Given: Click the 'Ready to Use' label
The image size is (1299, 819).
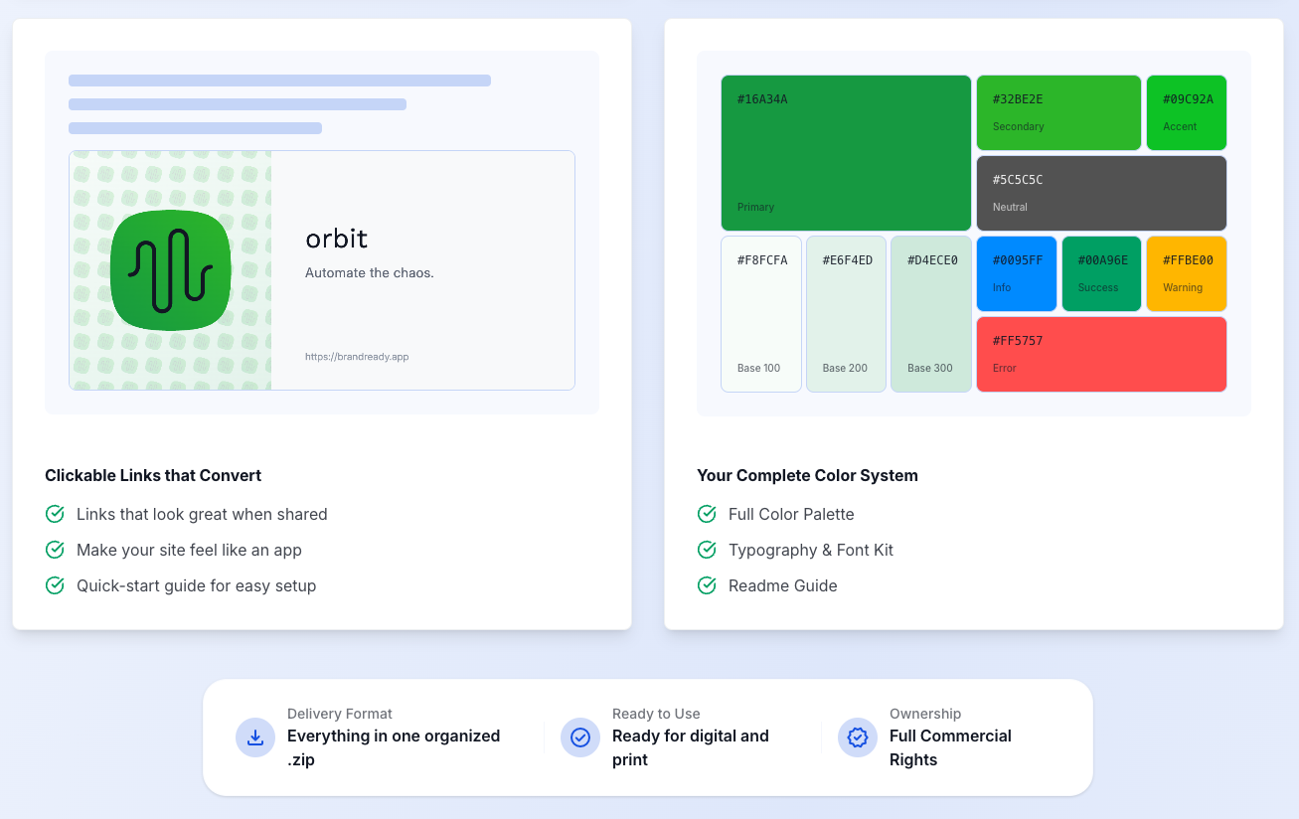Looking at the screenshot, I should click(x=656, y=714).
